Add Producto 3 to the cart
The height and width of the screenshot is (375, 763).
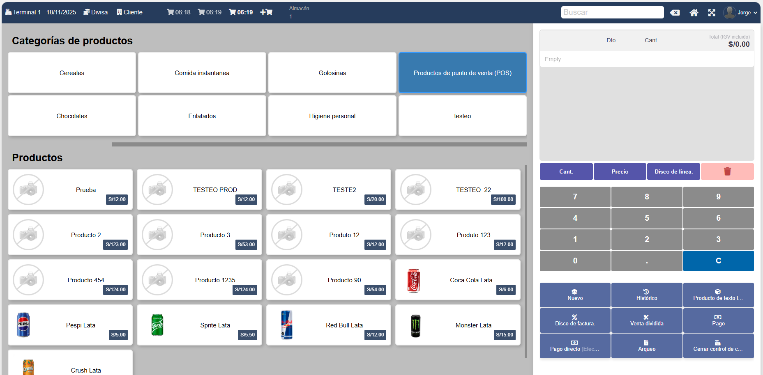point(199,235)
